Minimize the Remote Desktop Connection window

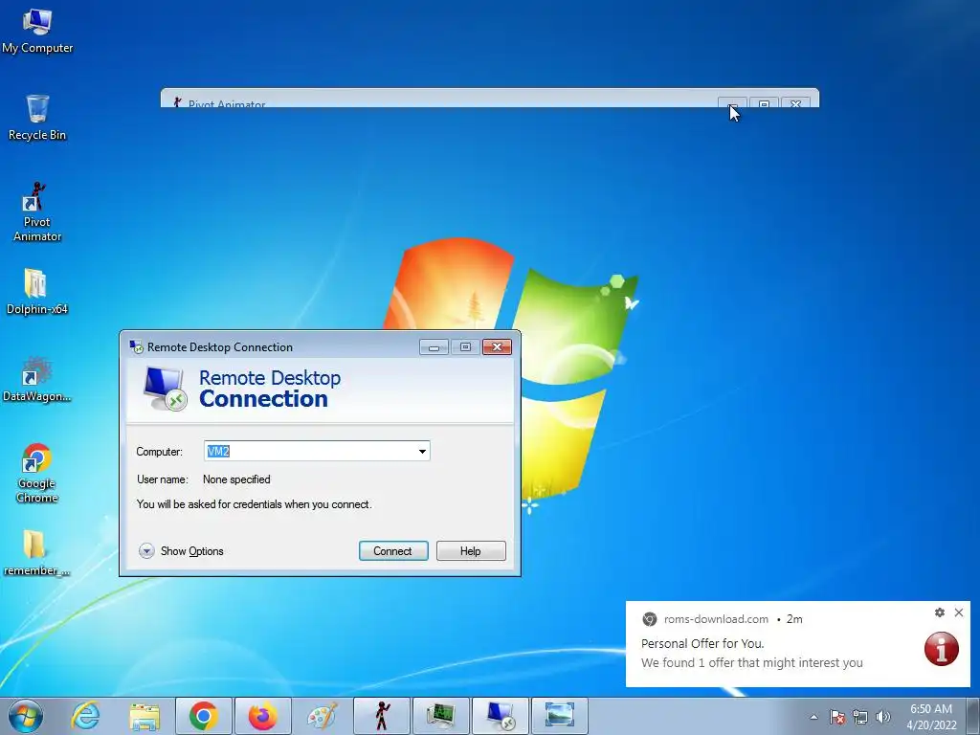[x=434, y=346]
